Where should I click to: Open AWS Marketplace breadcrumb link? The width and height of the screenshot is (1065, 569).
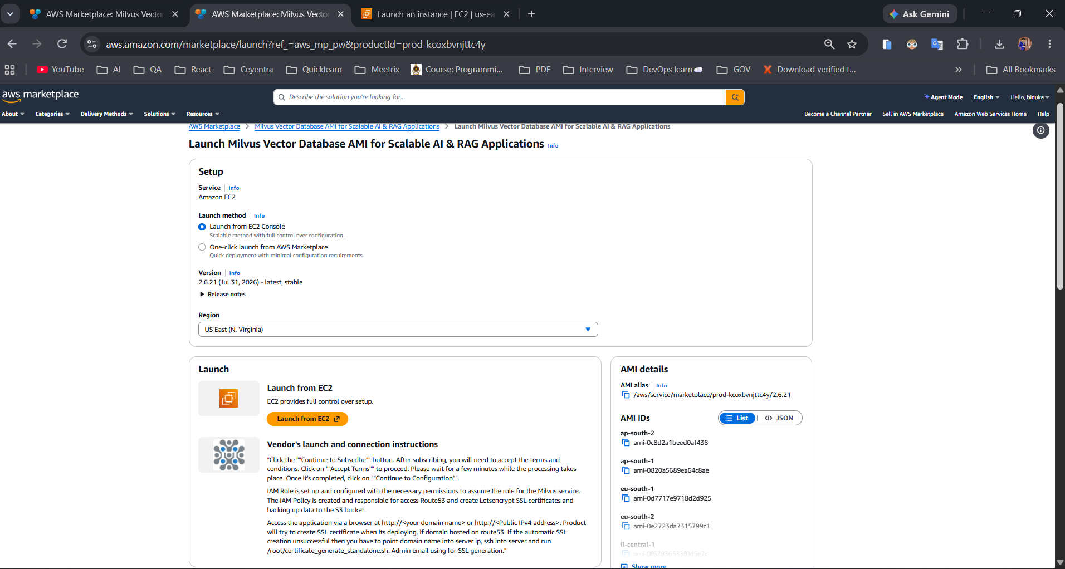tap(214, 126)
